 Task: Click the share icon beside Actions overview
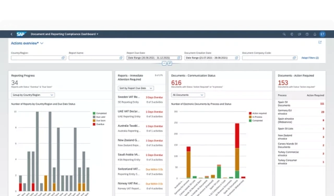coord(320,42)
